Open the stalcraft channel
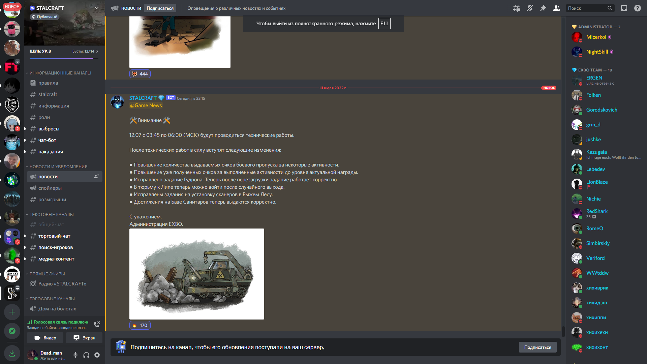 tap(65, 94)
